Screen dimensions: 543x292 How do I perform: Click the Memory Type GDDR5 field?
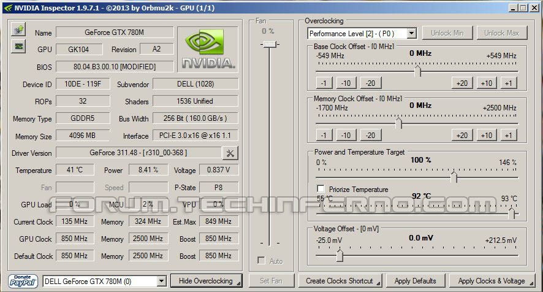83,118
